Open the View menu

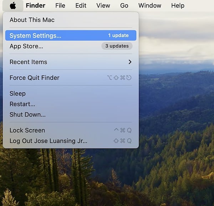click(x=103, y=5)
